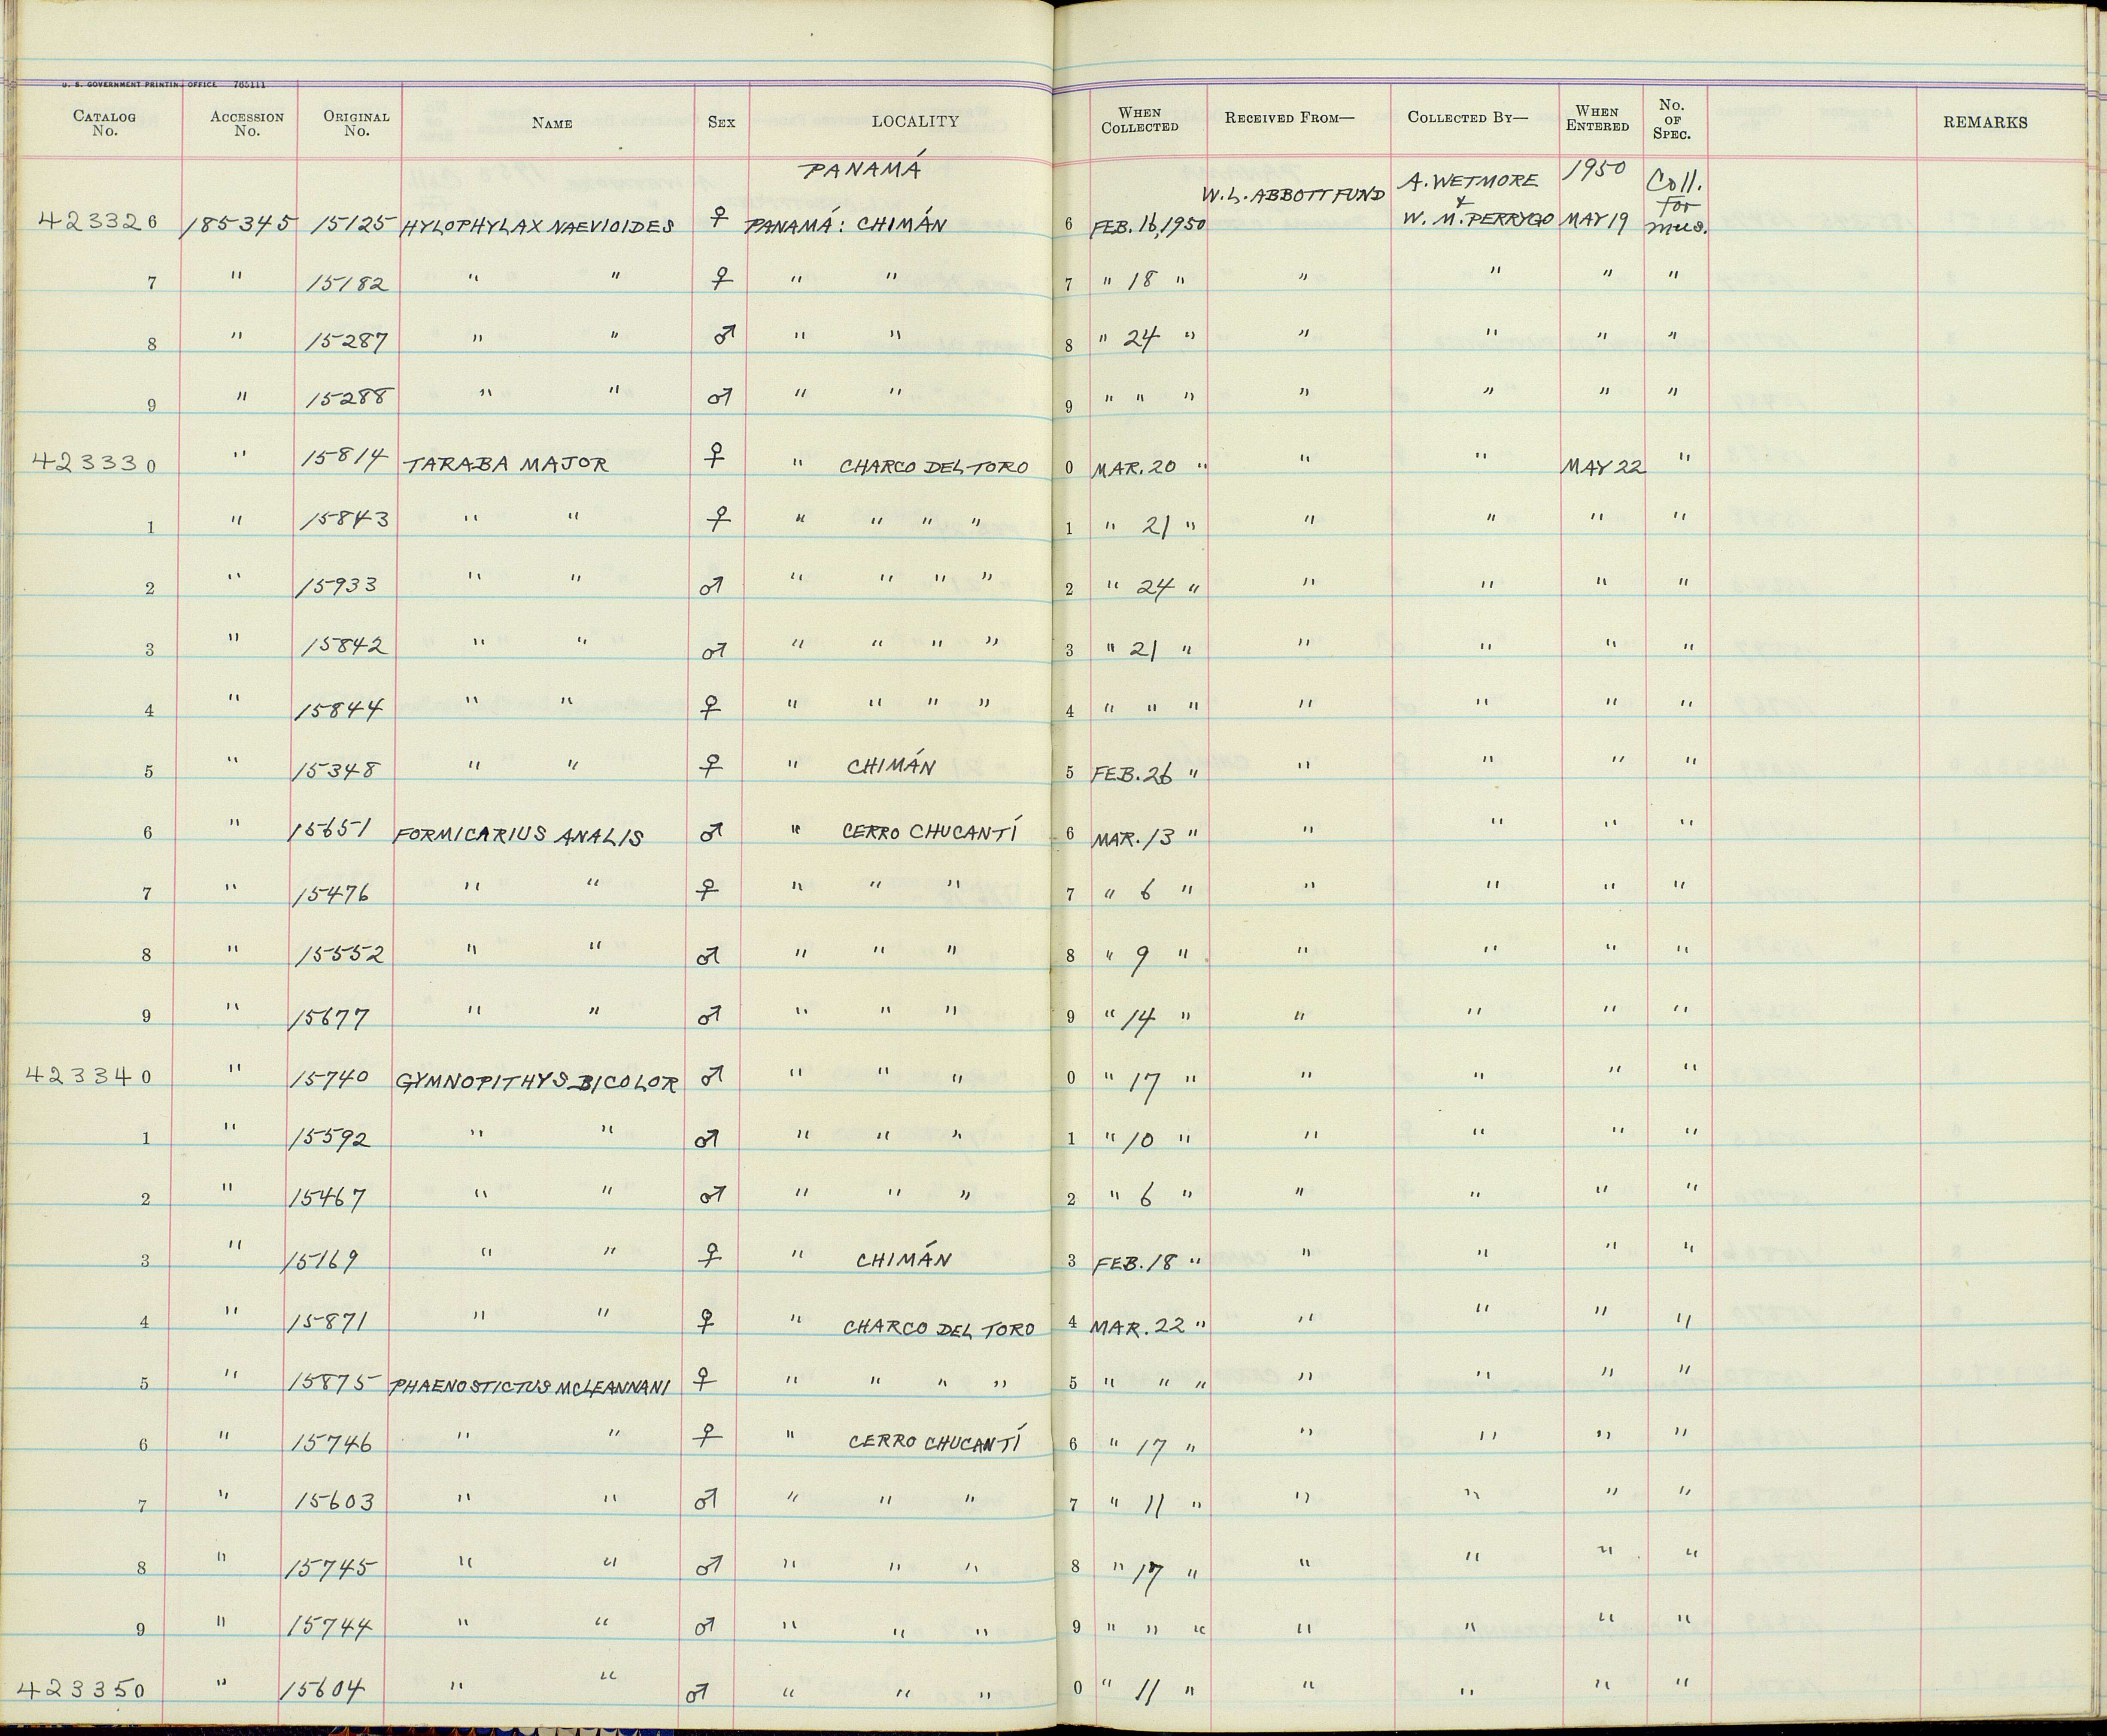Click entered date 'MAY 22'
Viewport: 2107px width, 1736px height.
(x=1603, y=467)
